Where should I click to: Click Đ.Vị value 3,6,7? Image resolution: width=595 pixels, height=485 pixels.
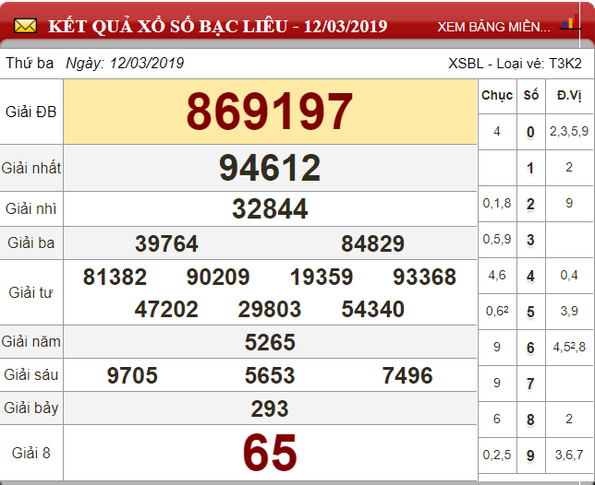pos(569,455)
